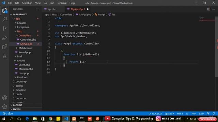Change end of line LF setting
The height and width of the screenshot is (122, 218).
coord(187,114)
